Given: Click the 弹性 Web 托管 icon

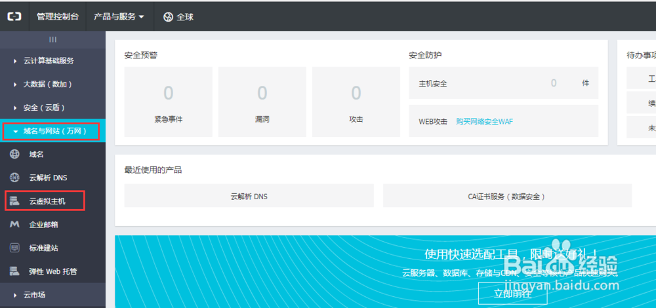Looking at the screenshot, I should click(x=14, y=271).
